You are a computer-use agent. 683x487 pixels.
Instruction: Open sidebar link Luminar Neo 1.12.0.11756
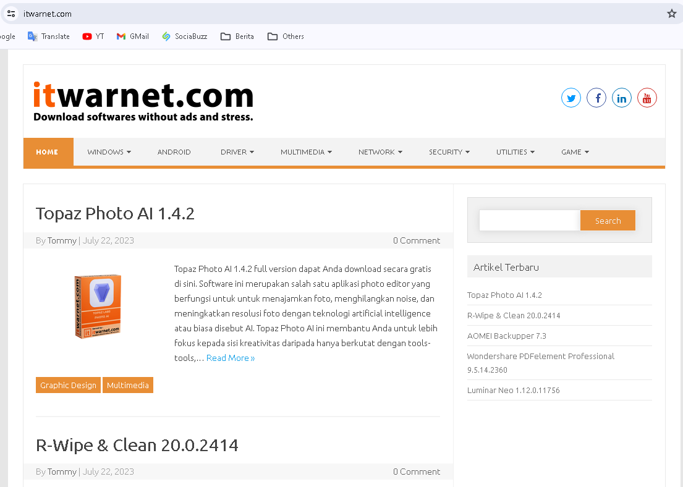click(514, 391)
